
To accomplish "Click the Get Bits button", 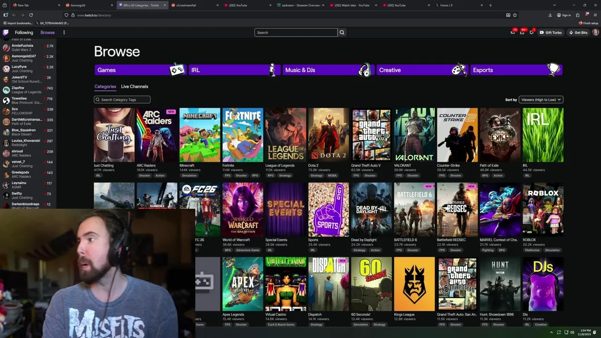I will 578,32.
